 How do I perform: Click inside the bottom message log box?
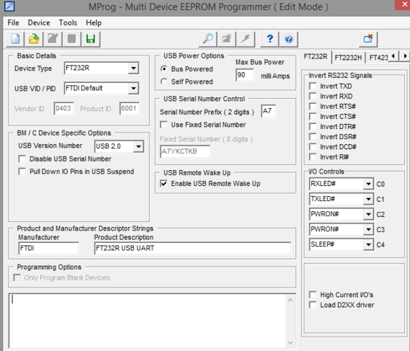(x=148, y=321)
